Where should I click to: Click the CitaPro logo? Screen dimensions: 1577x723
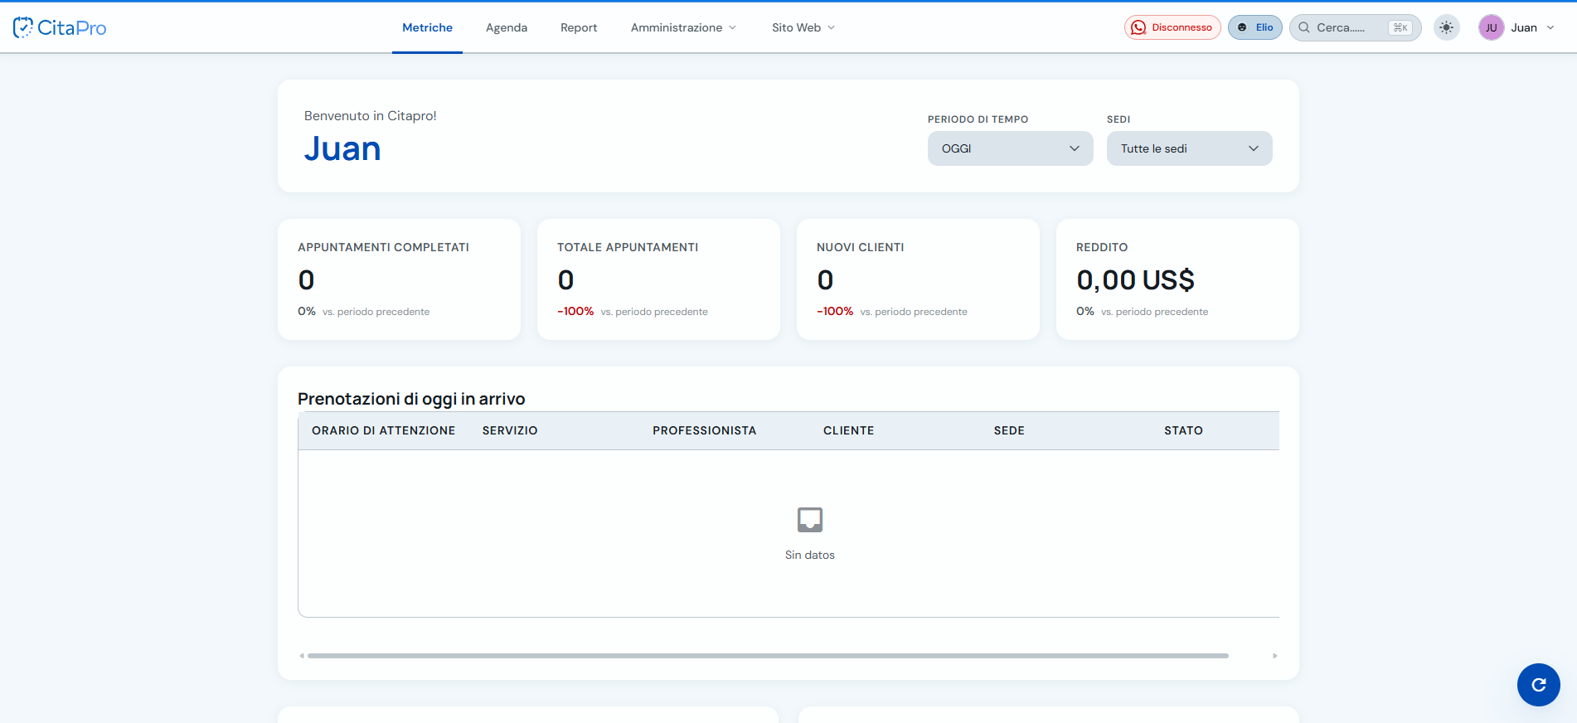pos(60,27)
